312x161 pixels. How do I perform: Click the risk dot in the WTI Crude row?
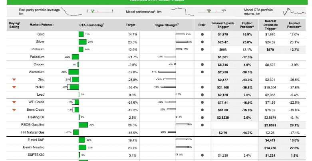coord(203,102)
